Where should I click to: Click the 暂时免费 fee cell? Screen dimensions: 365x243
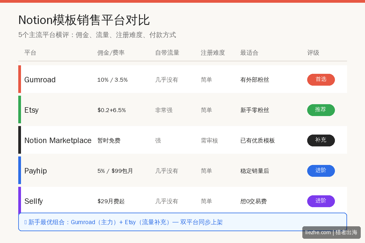coord(109,141)
